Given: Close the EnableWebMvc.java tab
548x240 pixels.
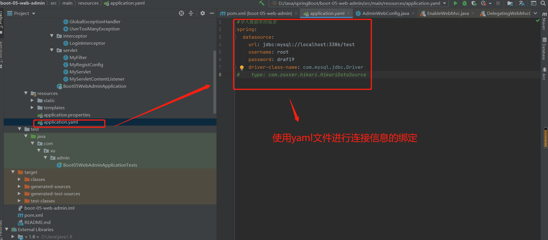Looking at the screenshot, I should 473,13.
